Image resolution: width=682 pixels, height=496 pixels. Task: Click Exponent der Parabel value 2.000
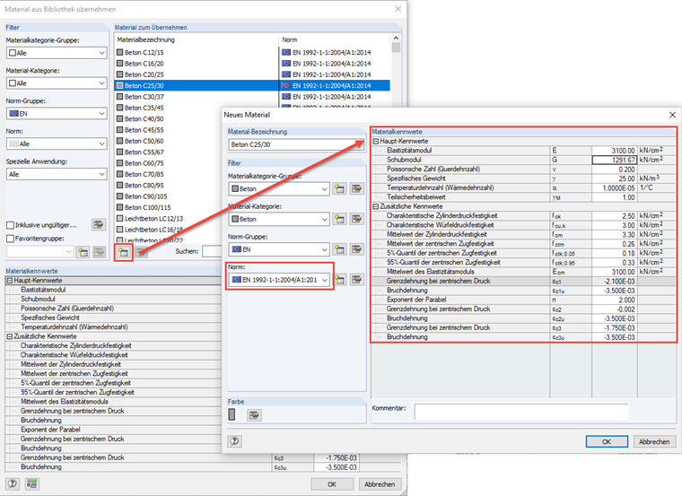615,300
